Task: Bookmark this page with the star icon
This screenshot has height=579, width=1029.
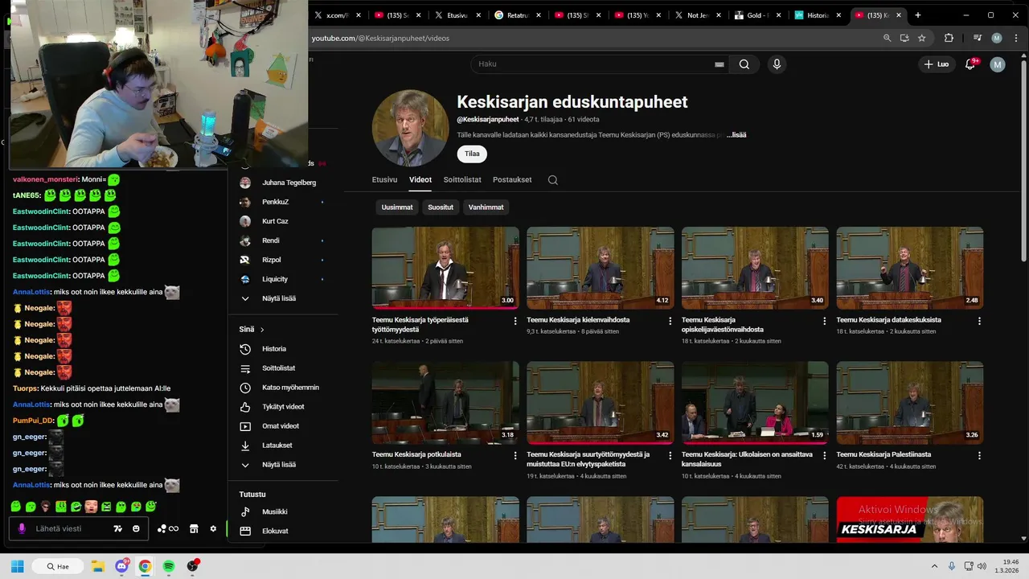Action: click(922, 38)
